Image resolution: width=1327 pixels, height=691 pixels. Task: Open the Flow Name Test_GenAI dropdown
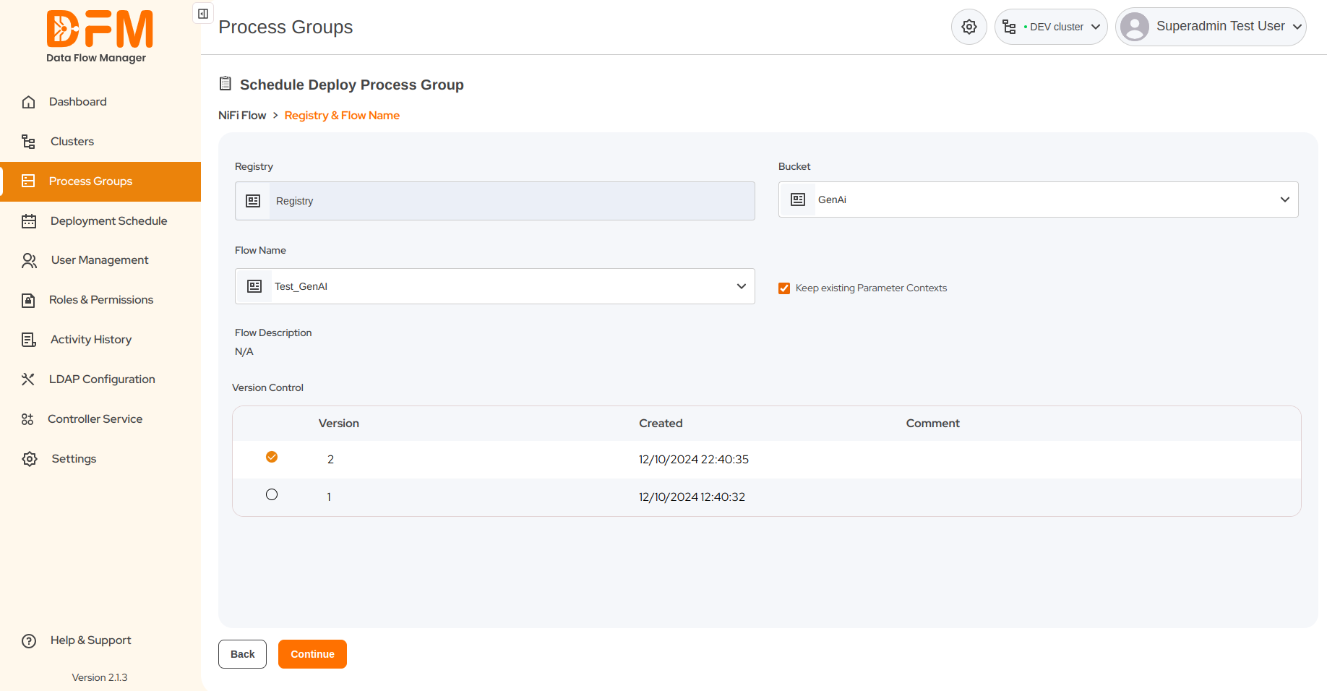495,286
